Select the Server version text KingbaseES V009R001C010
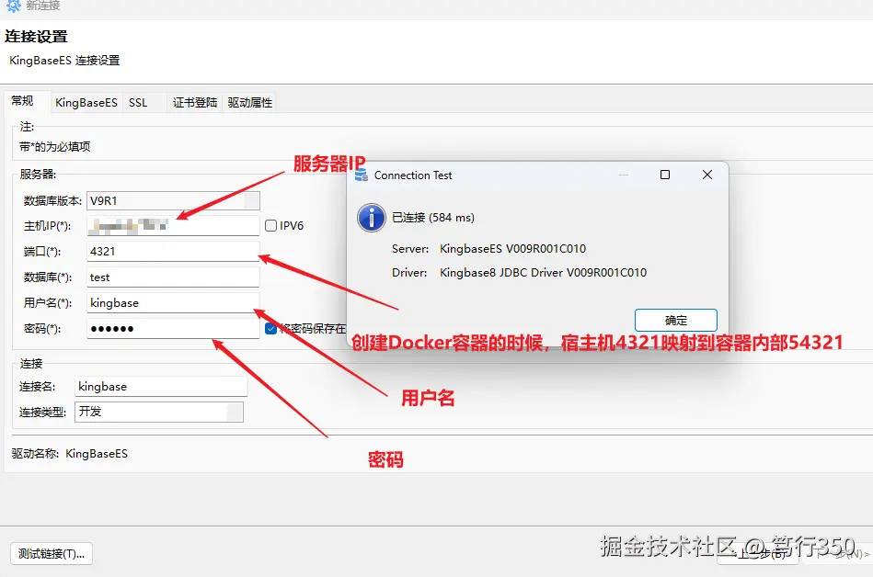873x577 pixels. pos(512,248)
